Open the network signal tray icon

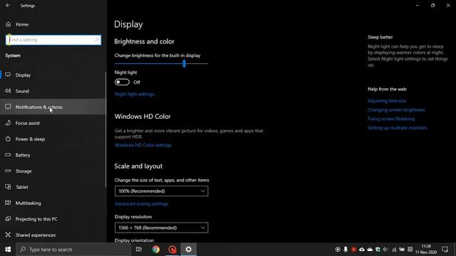394,250
